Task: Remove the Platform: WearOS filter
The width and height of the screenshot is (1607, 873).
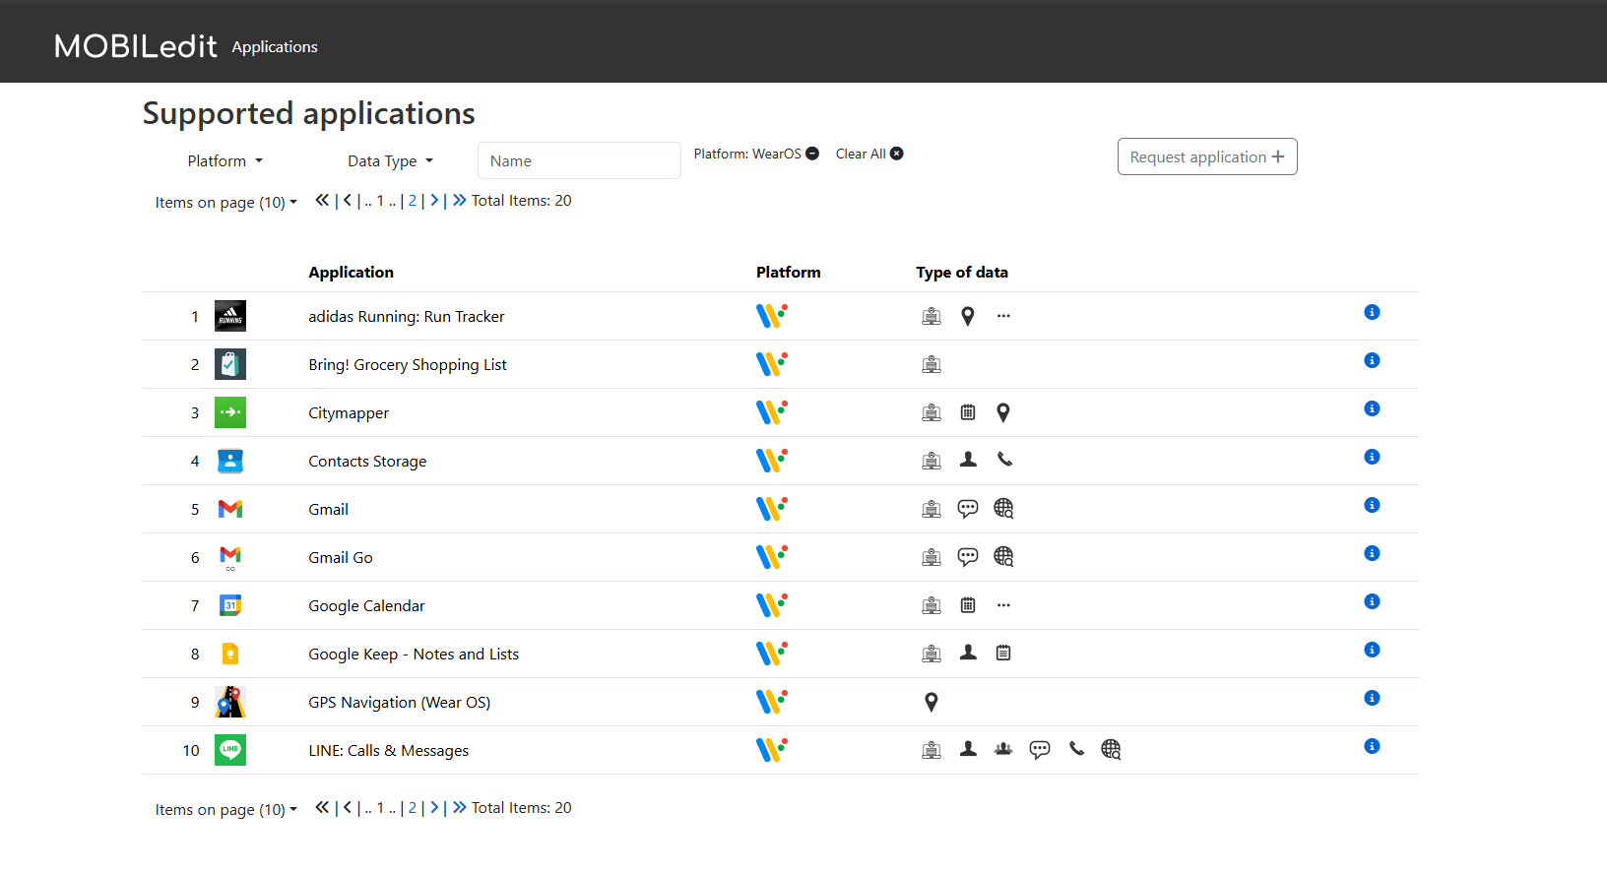Action: (812, 154)
